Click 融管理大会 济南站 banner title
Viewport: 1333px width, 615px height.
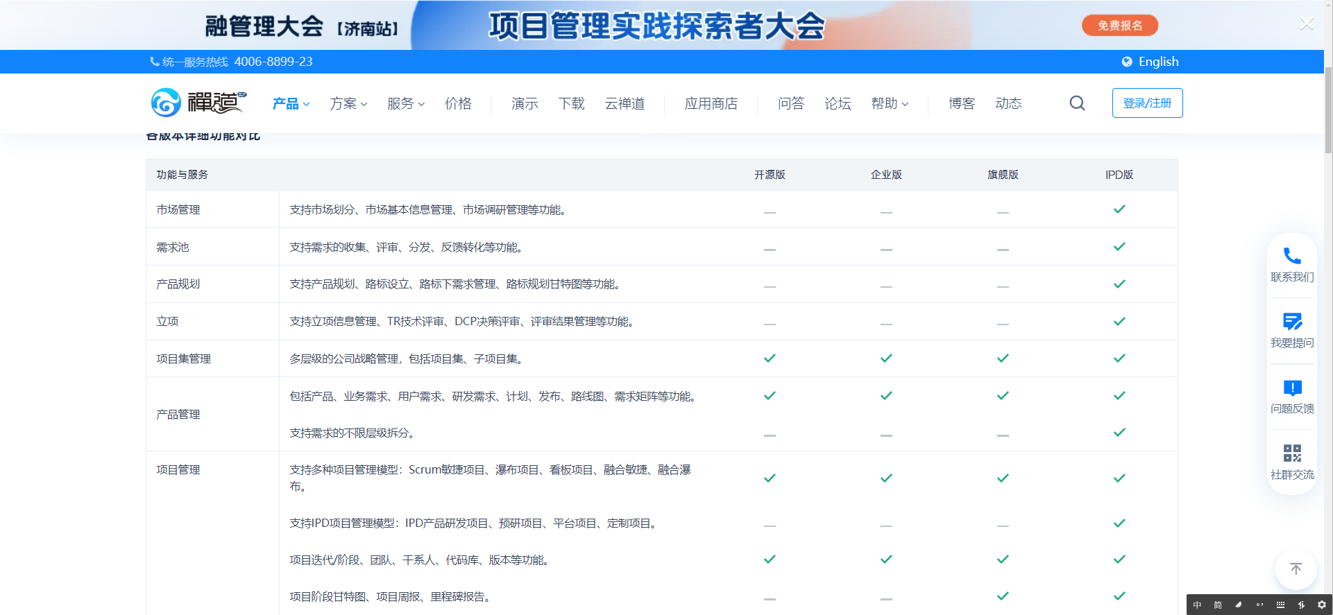[x=301, y=27]
